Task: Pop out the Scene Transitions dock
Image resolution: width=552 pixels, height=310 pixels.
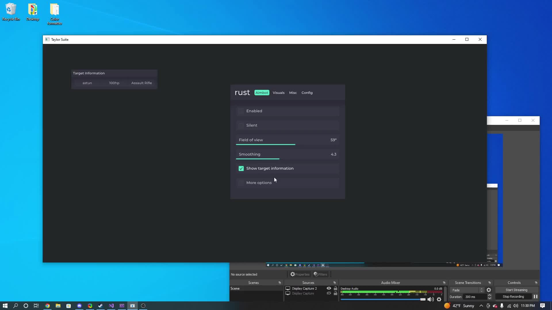Action: tap(490, 283)
